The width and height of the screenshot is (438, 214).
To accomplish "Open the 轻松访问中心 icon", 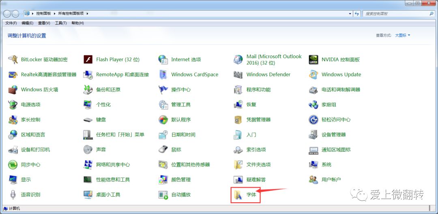I will point(313,119).
